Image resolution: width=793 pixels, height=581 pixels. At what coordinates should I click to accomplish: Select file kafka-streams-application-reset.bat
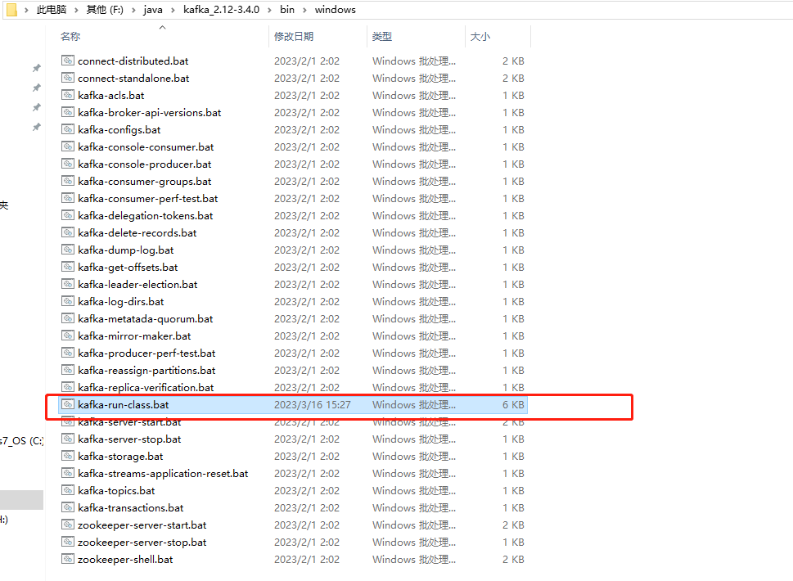163,473
